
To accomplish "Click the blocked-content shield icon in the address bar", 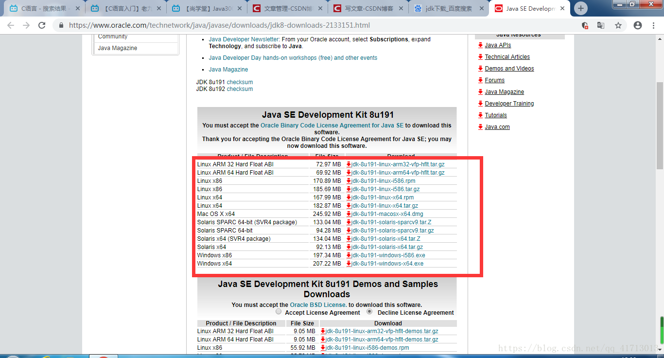I will pyautogui.click(x=585, y=25).
